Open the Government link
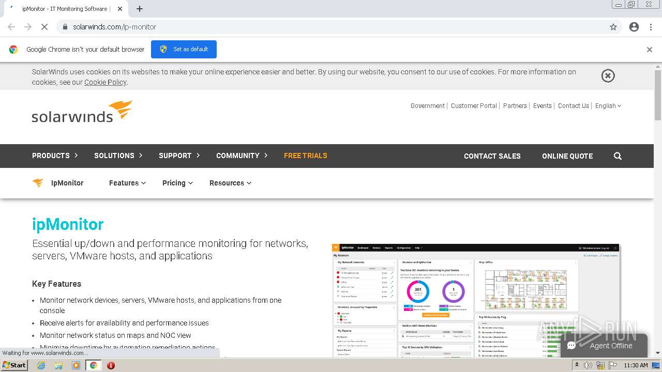The width and height of the screenshot is (662, 372). coord(428,105)
